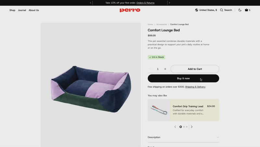Open the Shipping & Delivery link
Viewport: 260px width, 147px height.
point(195,87)
